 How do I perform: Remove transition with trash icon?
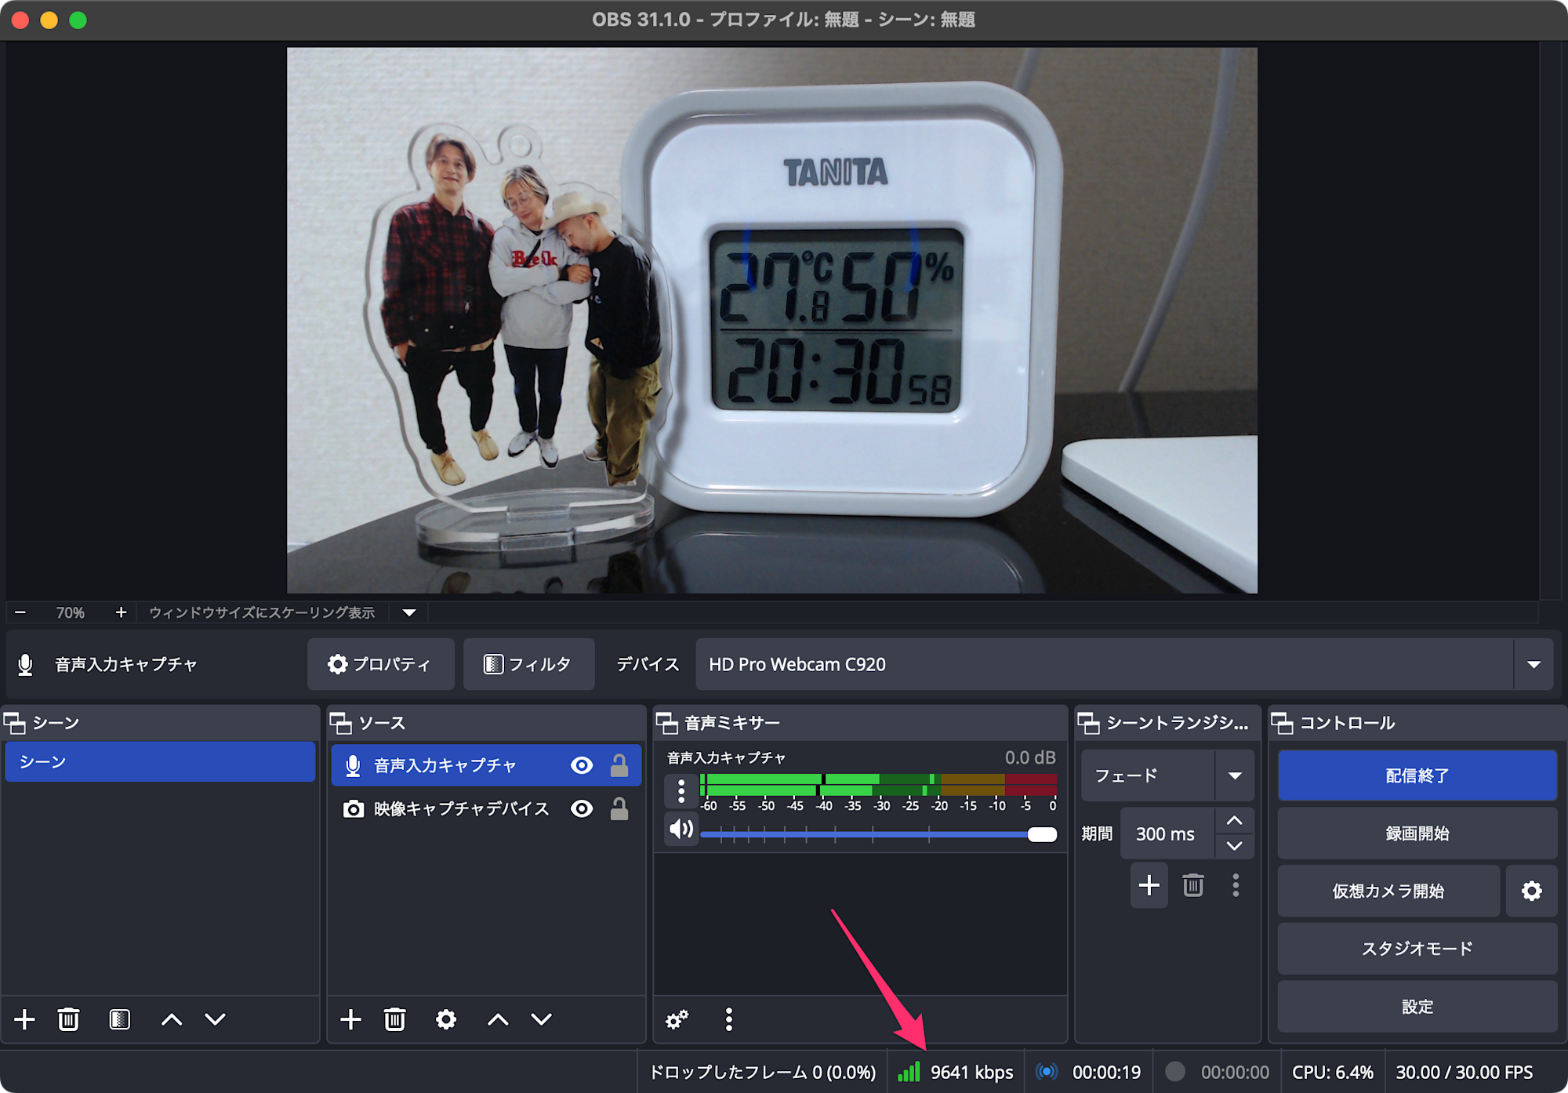click(x=1193, y=885)
